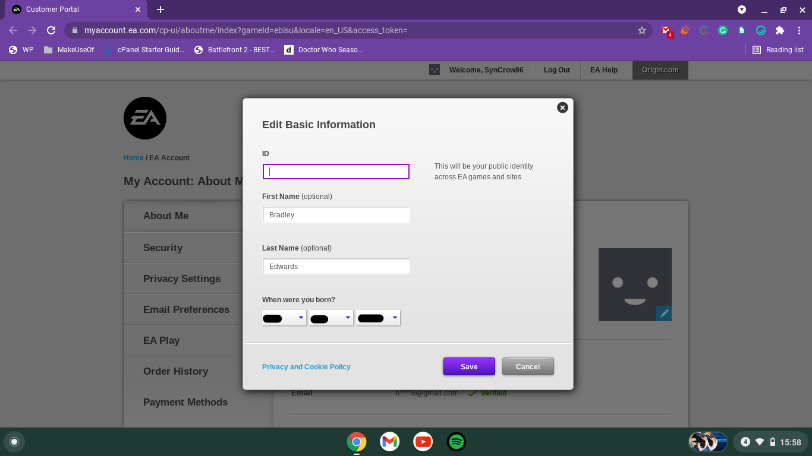Screen dimensions: 812x456
Task: Expand the birth month dropdown
Action: [284, 318]
